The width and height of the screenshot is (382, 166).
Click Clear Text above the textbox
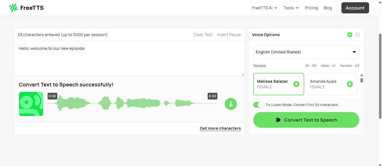click(x=203, y=35)
